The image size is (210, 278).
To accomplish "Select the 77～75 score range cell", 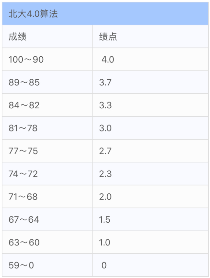I will 47,151.
